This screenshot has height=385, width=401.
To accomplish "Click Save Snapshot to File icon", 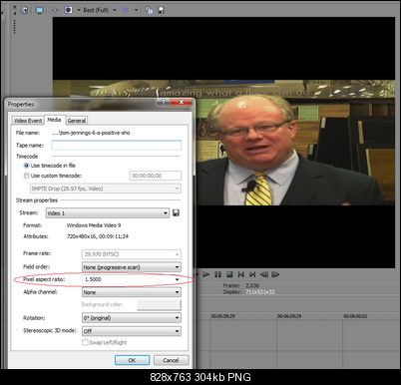I will (x=161, y=10).
